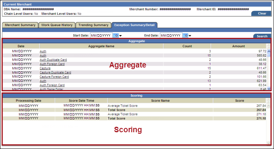This screenshot has height=149, width=274.
Task: Click the Current Merchant panel title
Action: (18, 4)
